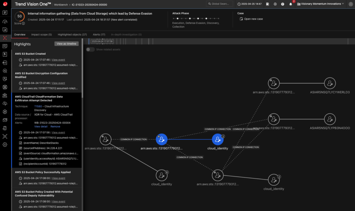Open the notifications bell icon
Screen dimensions: 355x211
(x=291, y=4)
